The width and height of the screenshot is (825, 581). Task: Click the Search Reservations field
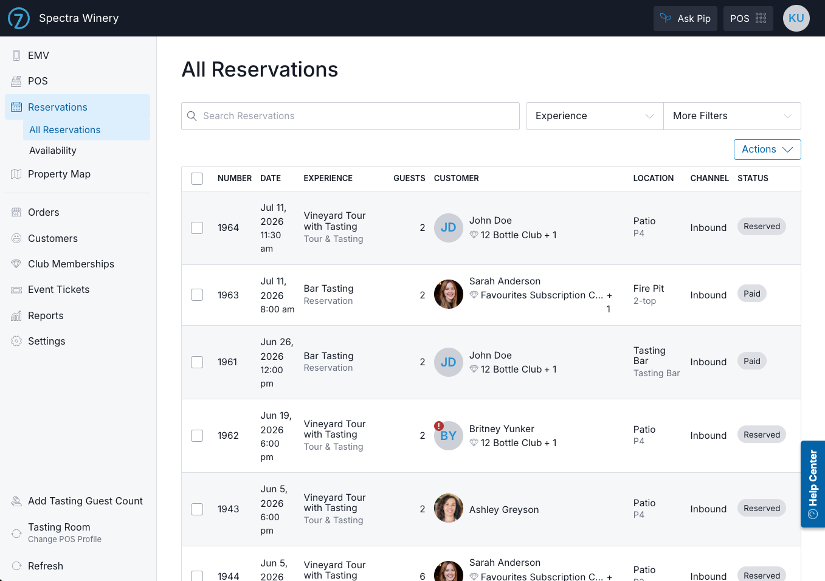click(x=350, y=116)
